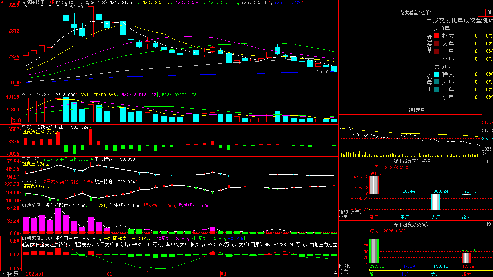Click the 强势线: 3.000 label
This screenshot has width=493, height=277.
[x=160, y=206]
